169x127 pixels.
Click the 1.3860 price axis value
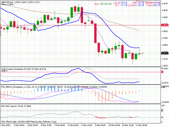tap(165, 45)
